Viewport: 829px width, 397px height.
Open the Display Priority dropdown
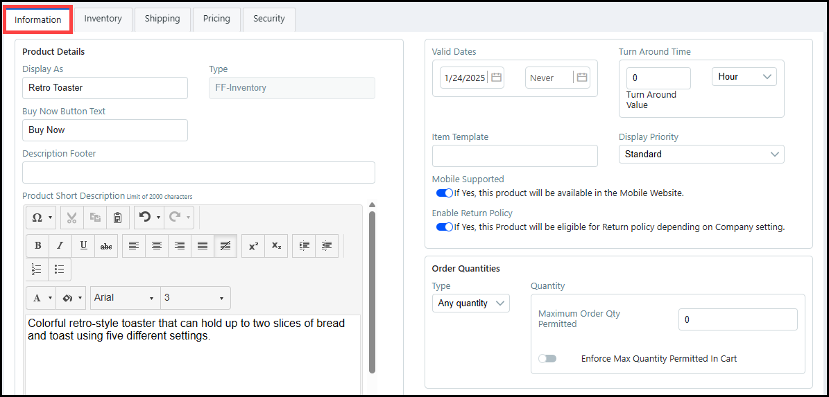coord(701,155)
